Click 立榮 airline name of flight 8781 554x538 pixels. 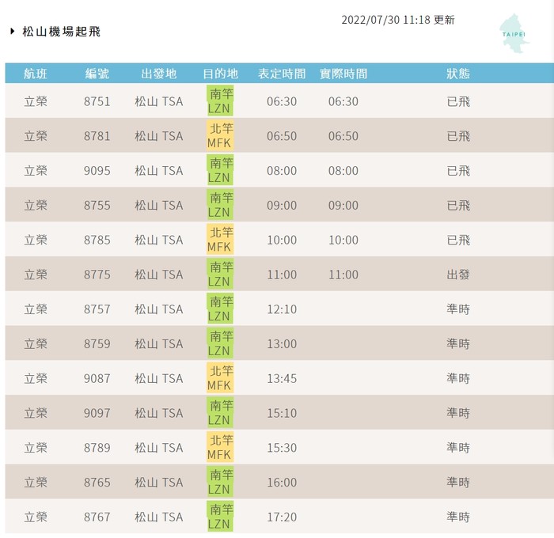tap(36, 136)
